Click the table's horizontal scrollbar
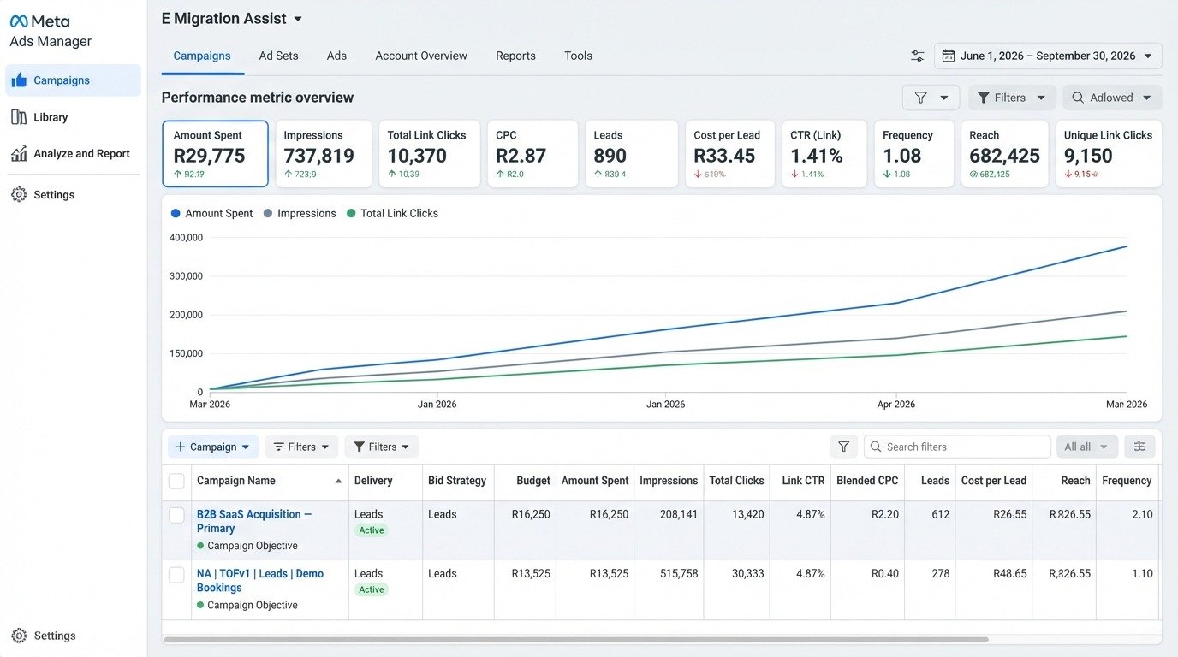Image resolution: width=1178 pixels, height=657 pixels. [x=575, y=639]
